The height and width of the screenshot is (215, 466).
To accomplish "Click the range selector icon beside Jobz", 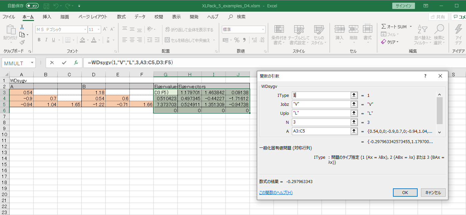I will (353, 104).
